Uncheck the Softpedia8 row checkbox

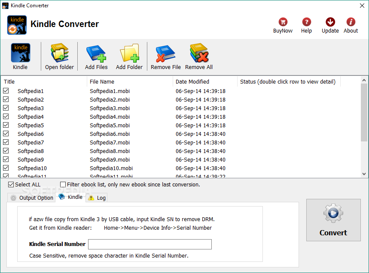coord(6,151)
